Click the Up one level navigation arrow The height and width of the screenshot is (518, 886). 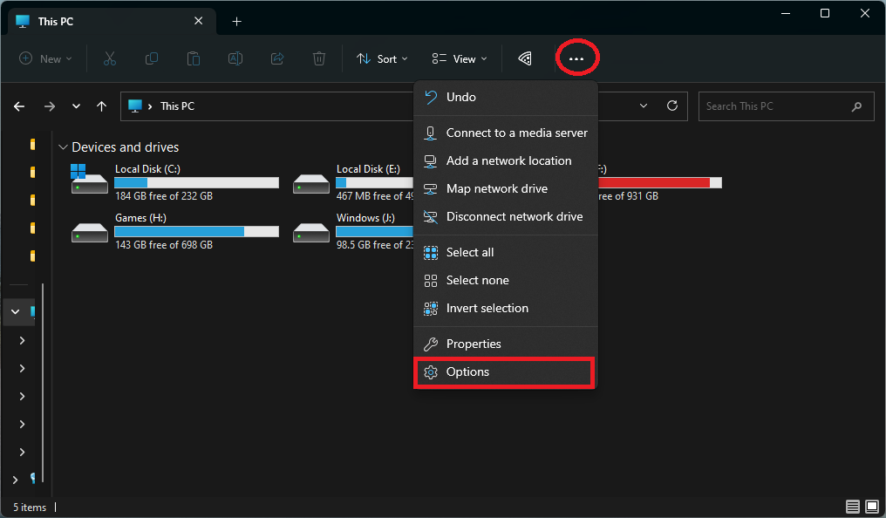pyautogui.click(x=101, y=106)
